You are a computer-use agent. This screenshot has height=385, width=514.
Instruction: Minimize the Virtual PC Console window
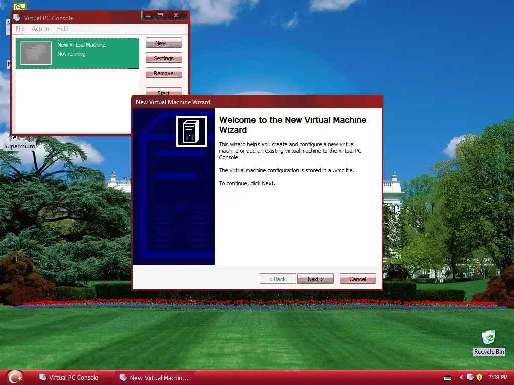(148, 15)
